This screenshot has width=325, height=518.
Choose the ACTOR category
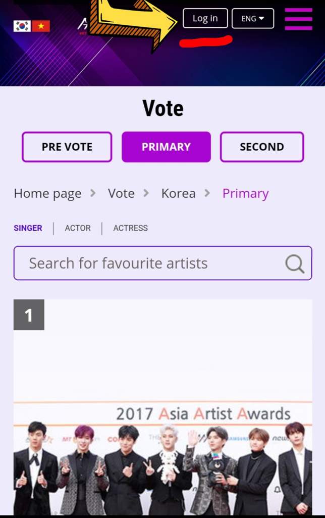pyautogui.click(x=78, y=228)
